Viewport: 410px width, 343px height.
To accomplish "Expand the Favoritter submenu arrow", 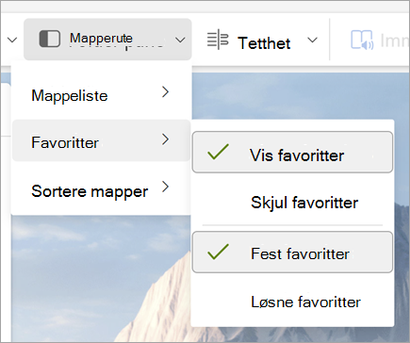I will tap(165, 139).
